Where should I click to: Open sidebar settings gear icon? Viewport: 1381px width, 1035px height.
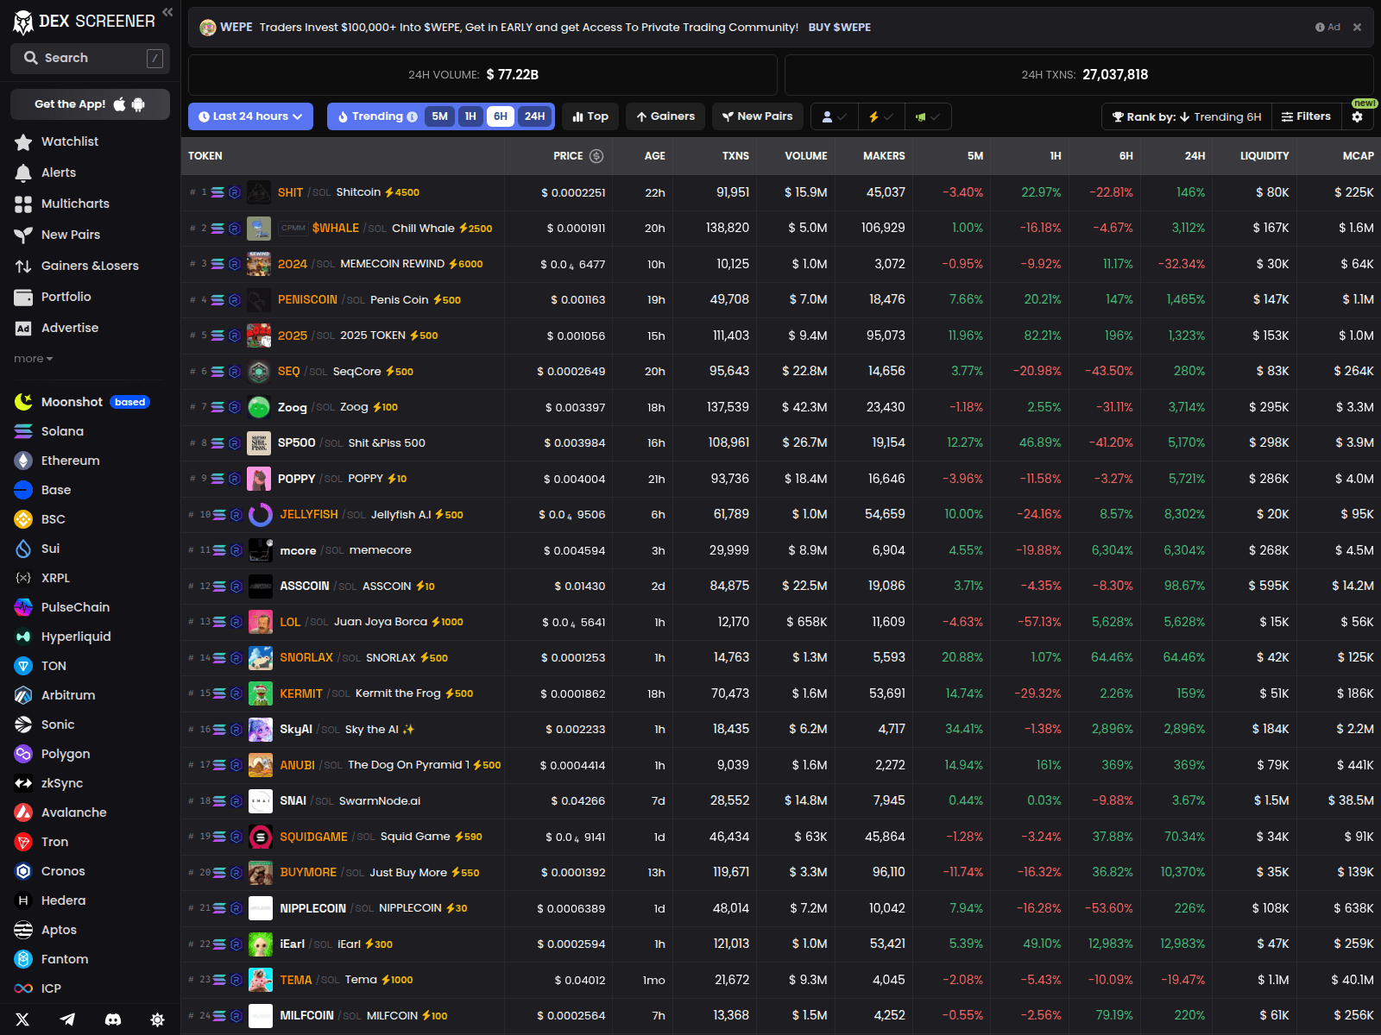[157, 1019]
